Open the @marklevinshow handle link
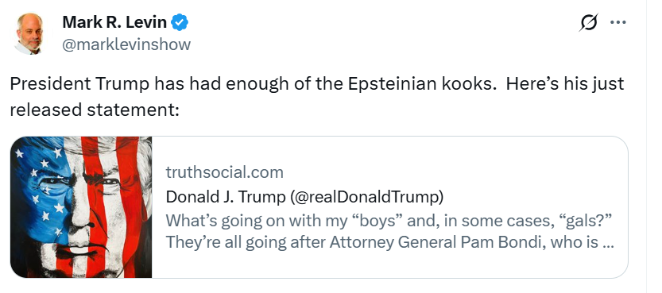Screen dimensions: 662x293 click(x=126, y=44)
